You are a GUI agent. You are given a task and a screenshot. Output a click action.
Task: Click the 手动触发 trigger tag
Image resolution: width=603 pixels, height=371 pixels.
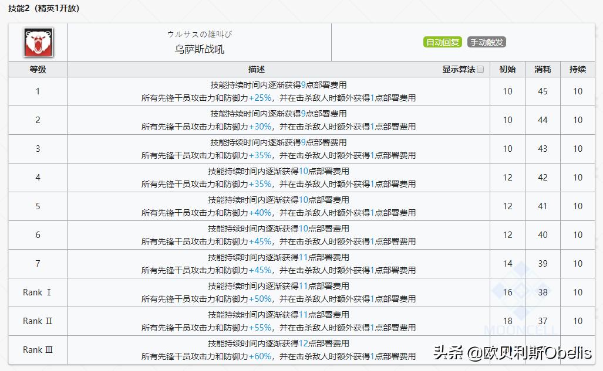[487, 42]
